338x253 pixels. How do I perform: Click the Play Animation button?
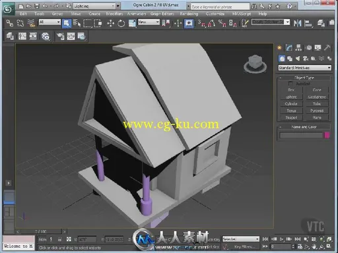281,239
